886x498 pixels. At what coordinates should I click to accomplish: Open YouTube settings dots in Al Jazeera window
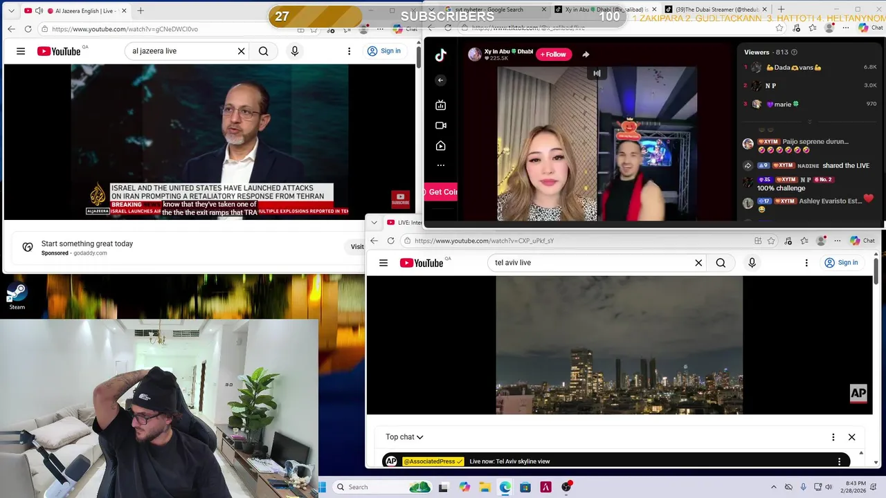coord(349,51)
